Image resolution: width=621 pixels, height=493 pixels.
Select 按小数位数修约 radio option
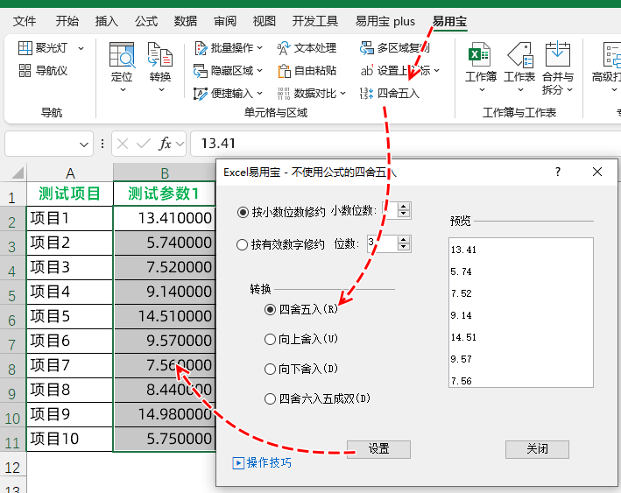tap(242, 212)
